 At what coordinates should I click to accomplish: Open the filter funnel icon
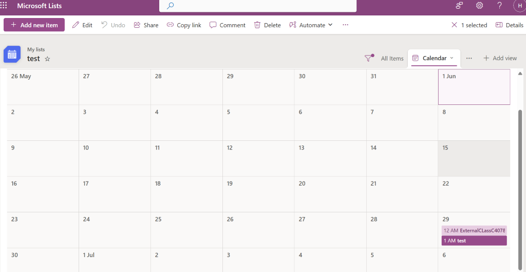(369, 58)
